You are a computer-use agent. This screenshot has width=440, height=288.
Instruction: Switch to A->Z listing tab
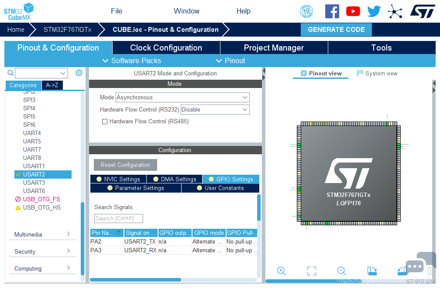(52, 85)
